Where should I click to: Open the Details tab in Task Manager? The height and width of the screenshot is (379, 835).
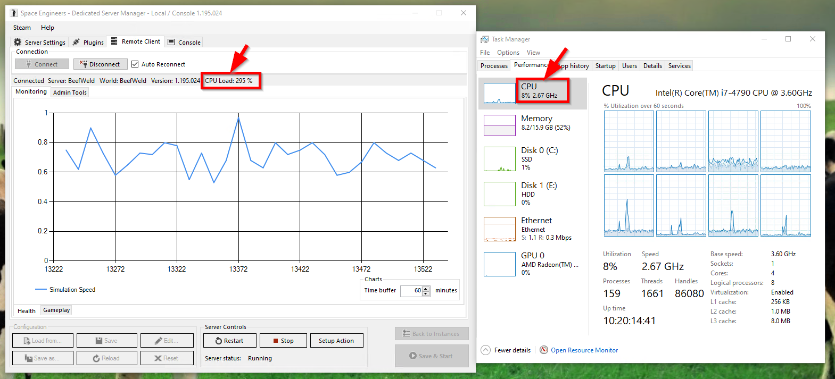tap(652, 66)
